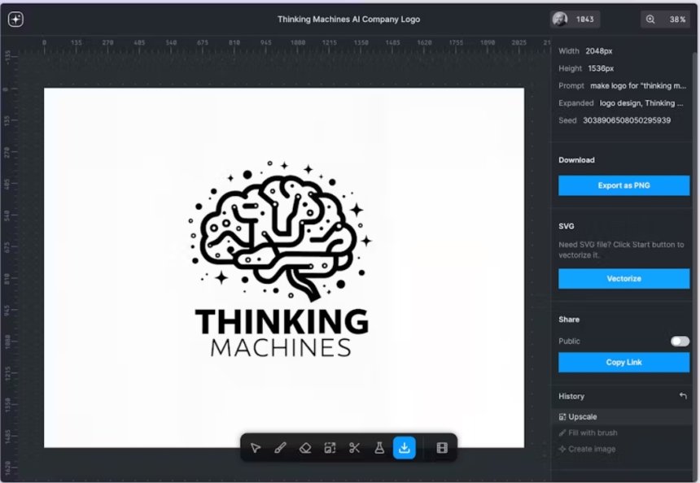Screen dimensions: 700x483
Task: Select Create image history entry
Action: pos(621,449)
